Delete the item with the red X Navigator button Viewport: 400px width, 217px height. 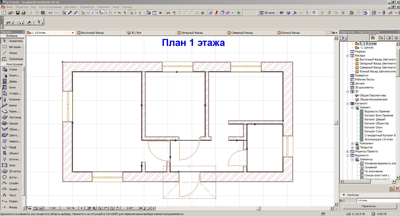[397, 189]
